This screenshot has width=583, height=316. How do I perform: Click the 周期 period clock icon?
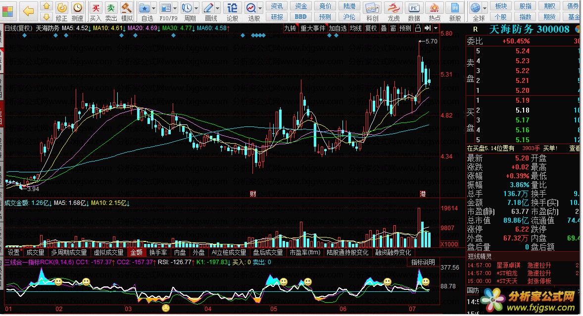(187, 8)
